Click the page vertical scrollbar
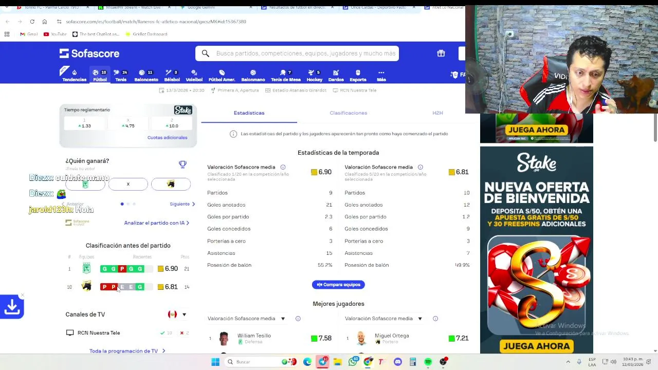The width and height of the screenshot is (658, 370). 655,128
